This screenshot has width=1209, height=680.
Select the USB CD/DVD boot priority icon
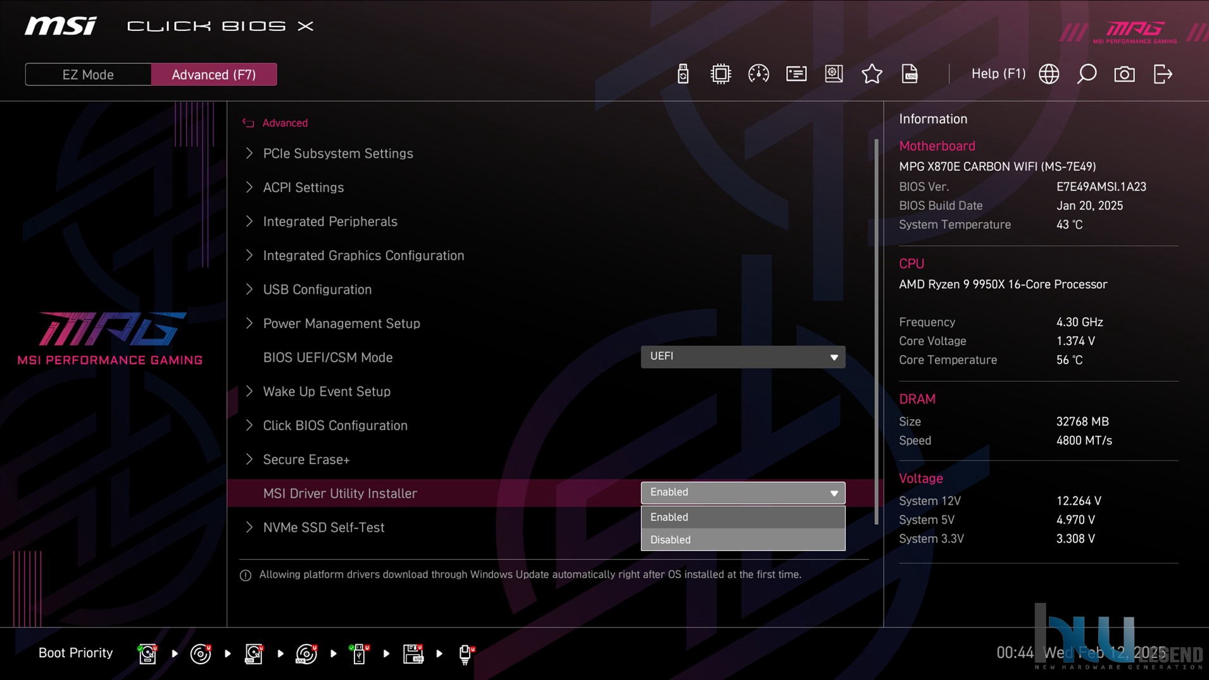(x=306, y=653)
